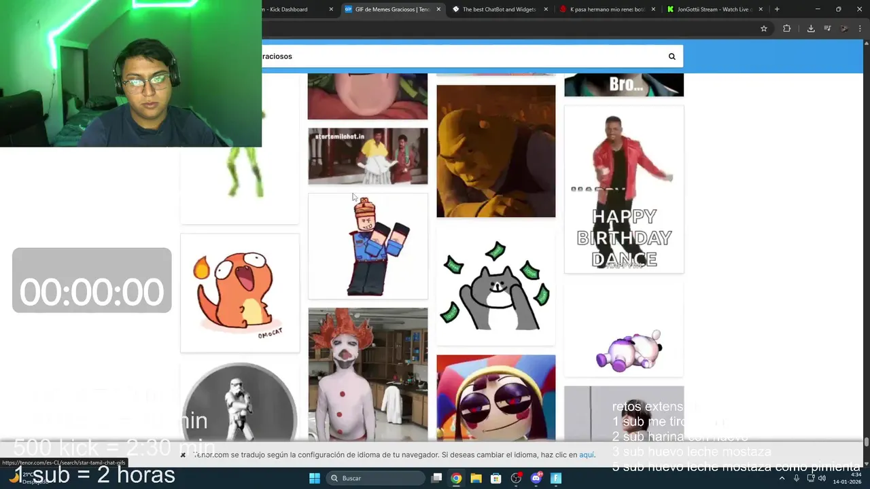Image resolution: width=870 pixels, height=489 pixels.
Task: Open the Windows Start menu
Action: point(315,478)
